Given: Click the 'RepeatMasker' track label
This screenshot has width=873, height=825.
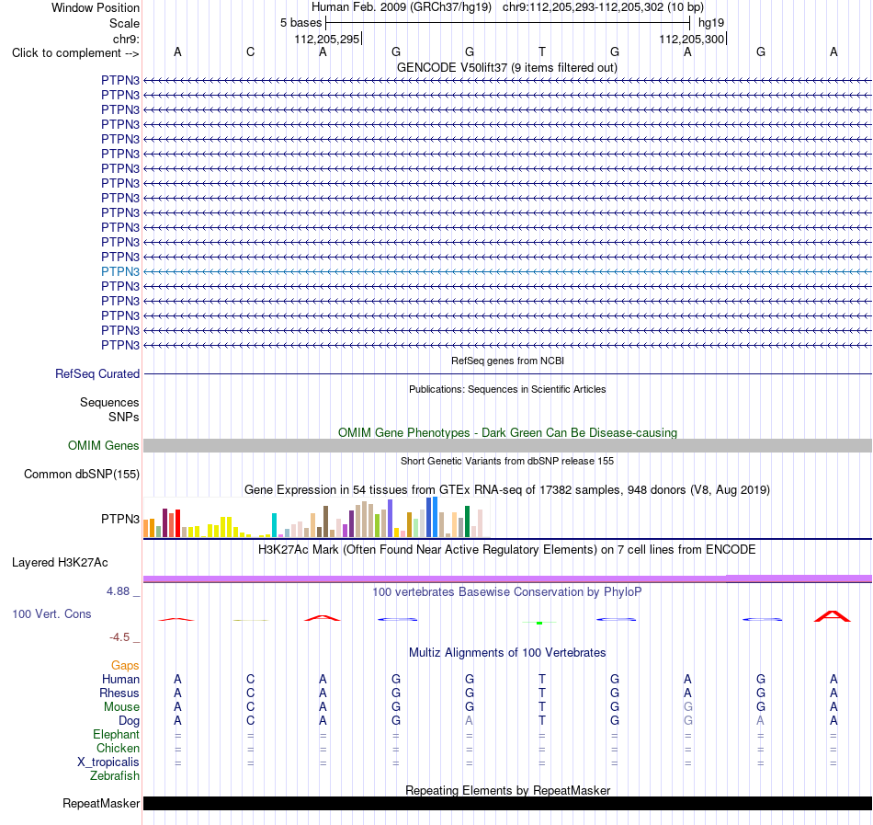Looking at the screenshot, I should 101,803.
